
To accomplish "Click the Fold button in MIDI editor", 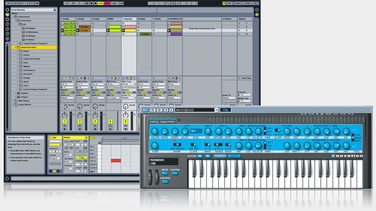I will (93, 138).
